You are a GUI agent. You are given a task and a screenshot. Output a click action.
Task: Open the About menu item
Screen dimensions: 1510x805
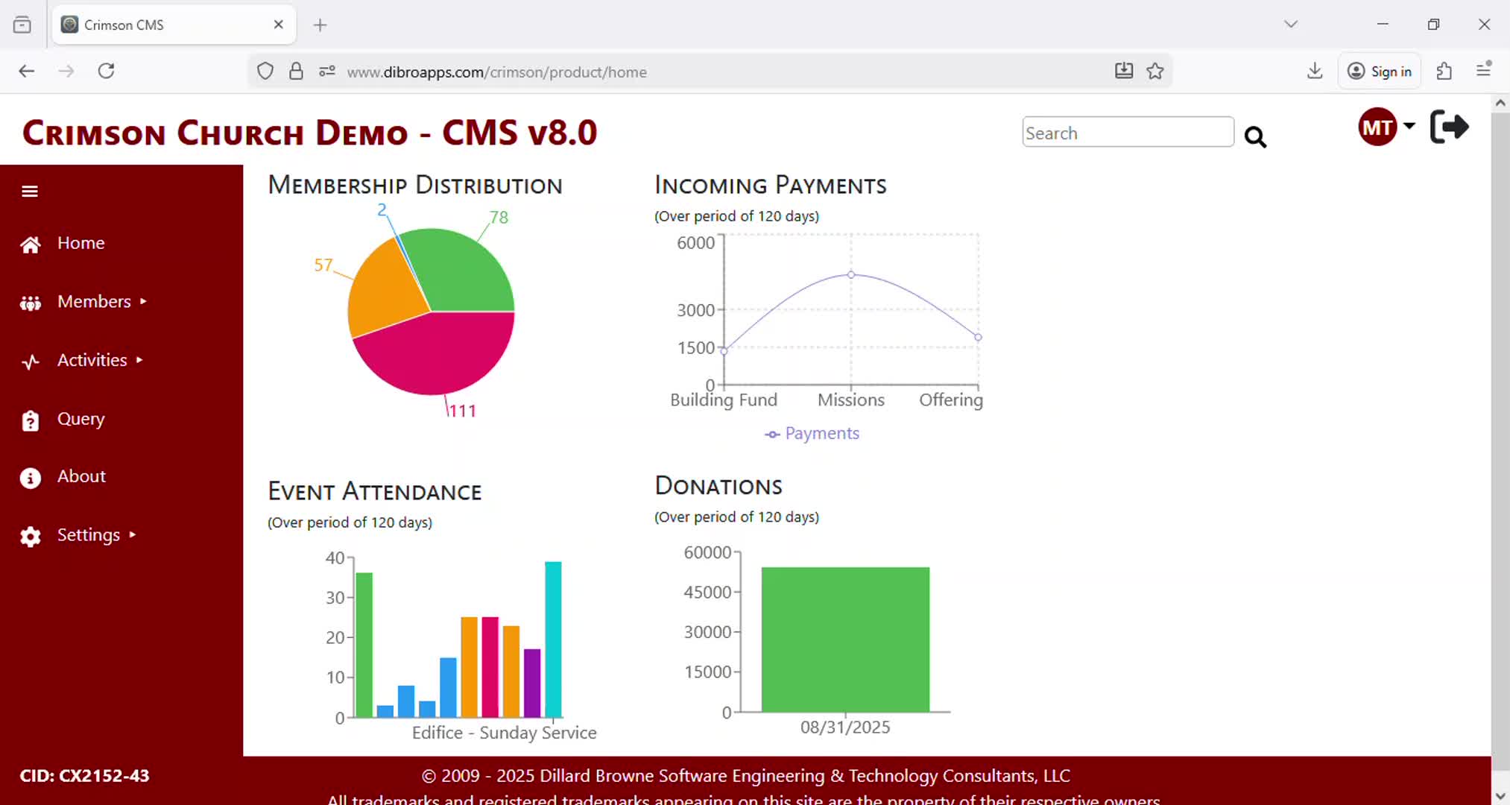(81, 476)
